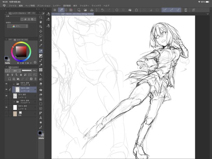Click the Save icon in the command bar
This screenshot has height=159, width=212.
coord(92,10)
